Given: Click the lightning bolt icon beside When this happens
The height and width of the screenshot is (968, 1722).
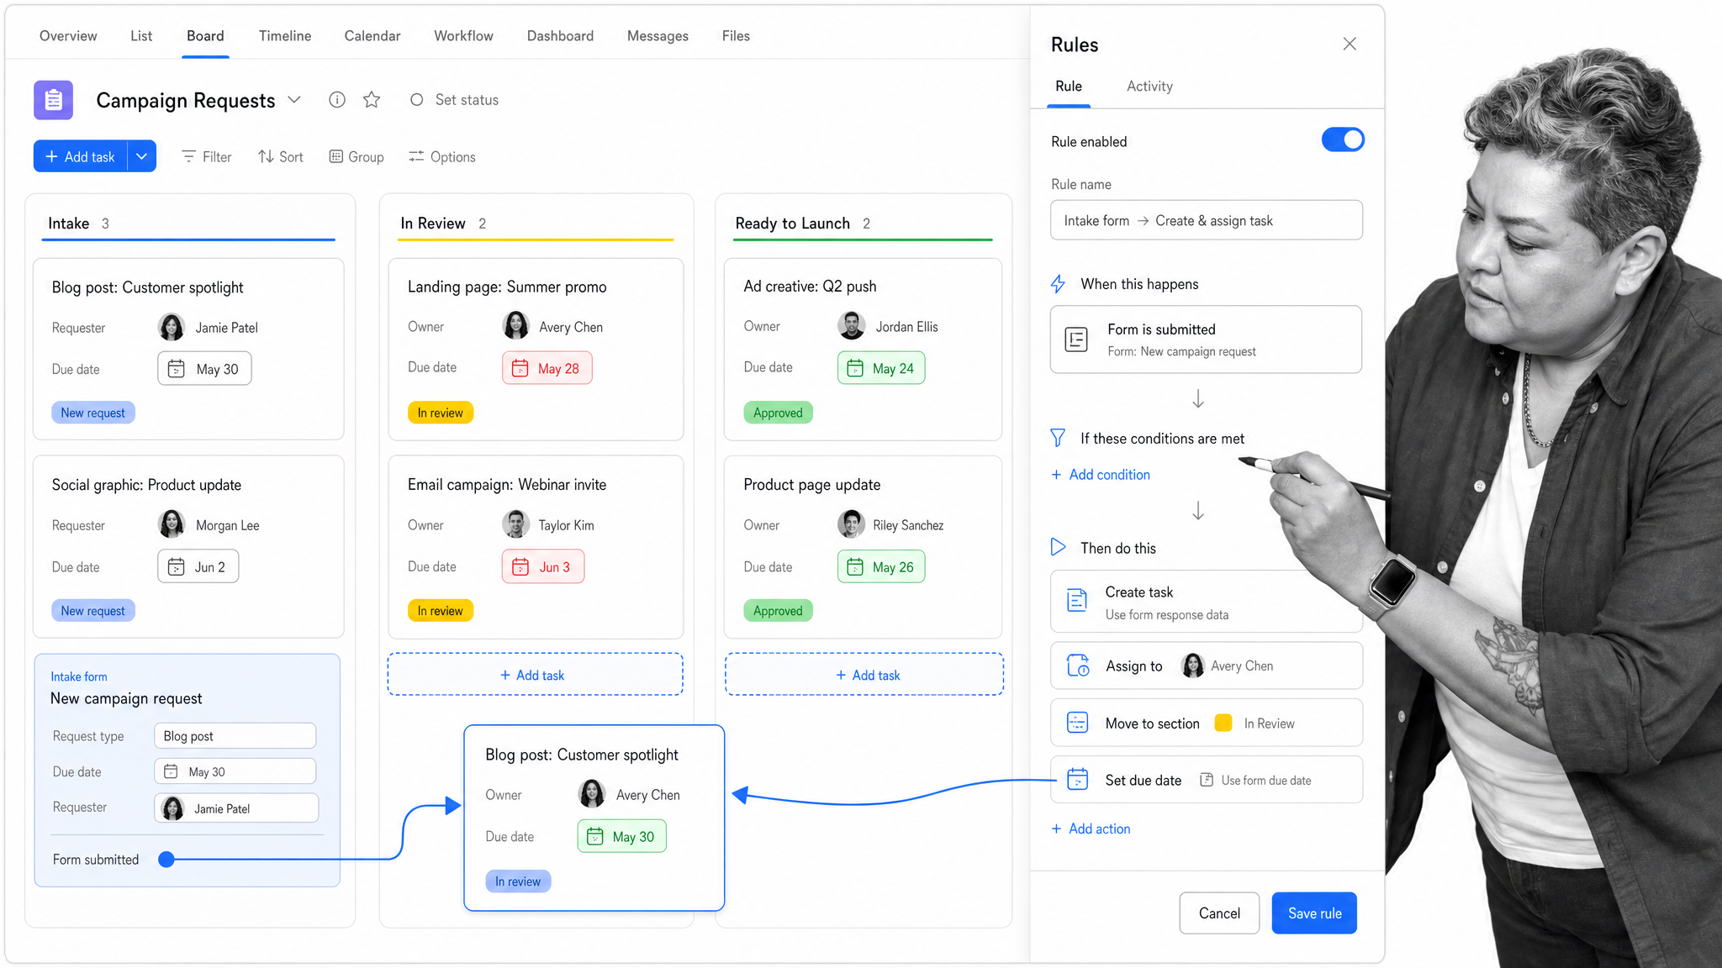Looking at the screenshot, I should 1059,284.
